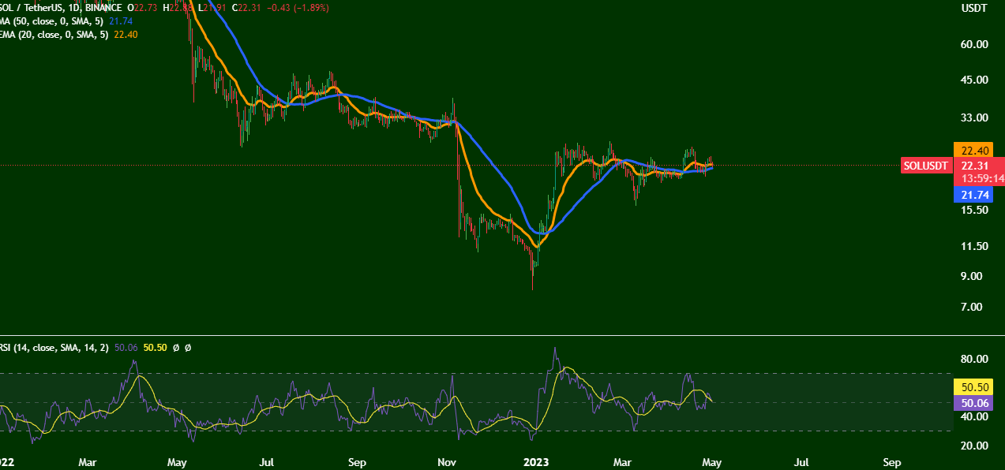Click the red SOLUSDT symbol label
The width and height of the screenshot is (1005, 470).
[926, 166]
